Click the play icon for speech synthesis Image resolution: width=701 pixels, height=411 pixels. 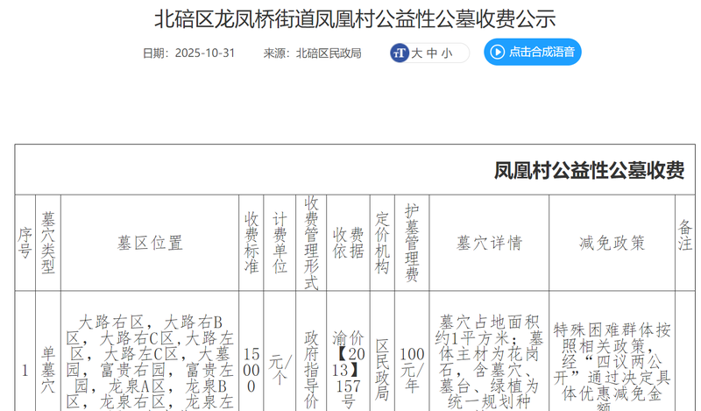tap(498, 53)
